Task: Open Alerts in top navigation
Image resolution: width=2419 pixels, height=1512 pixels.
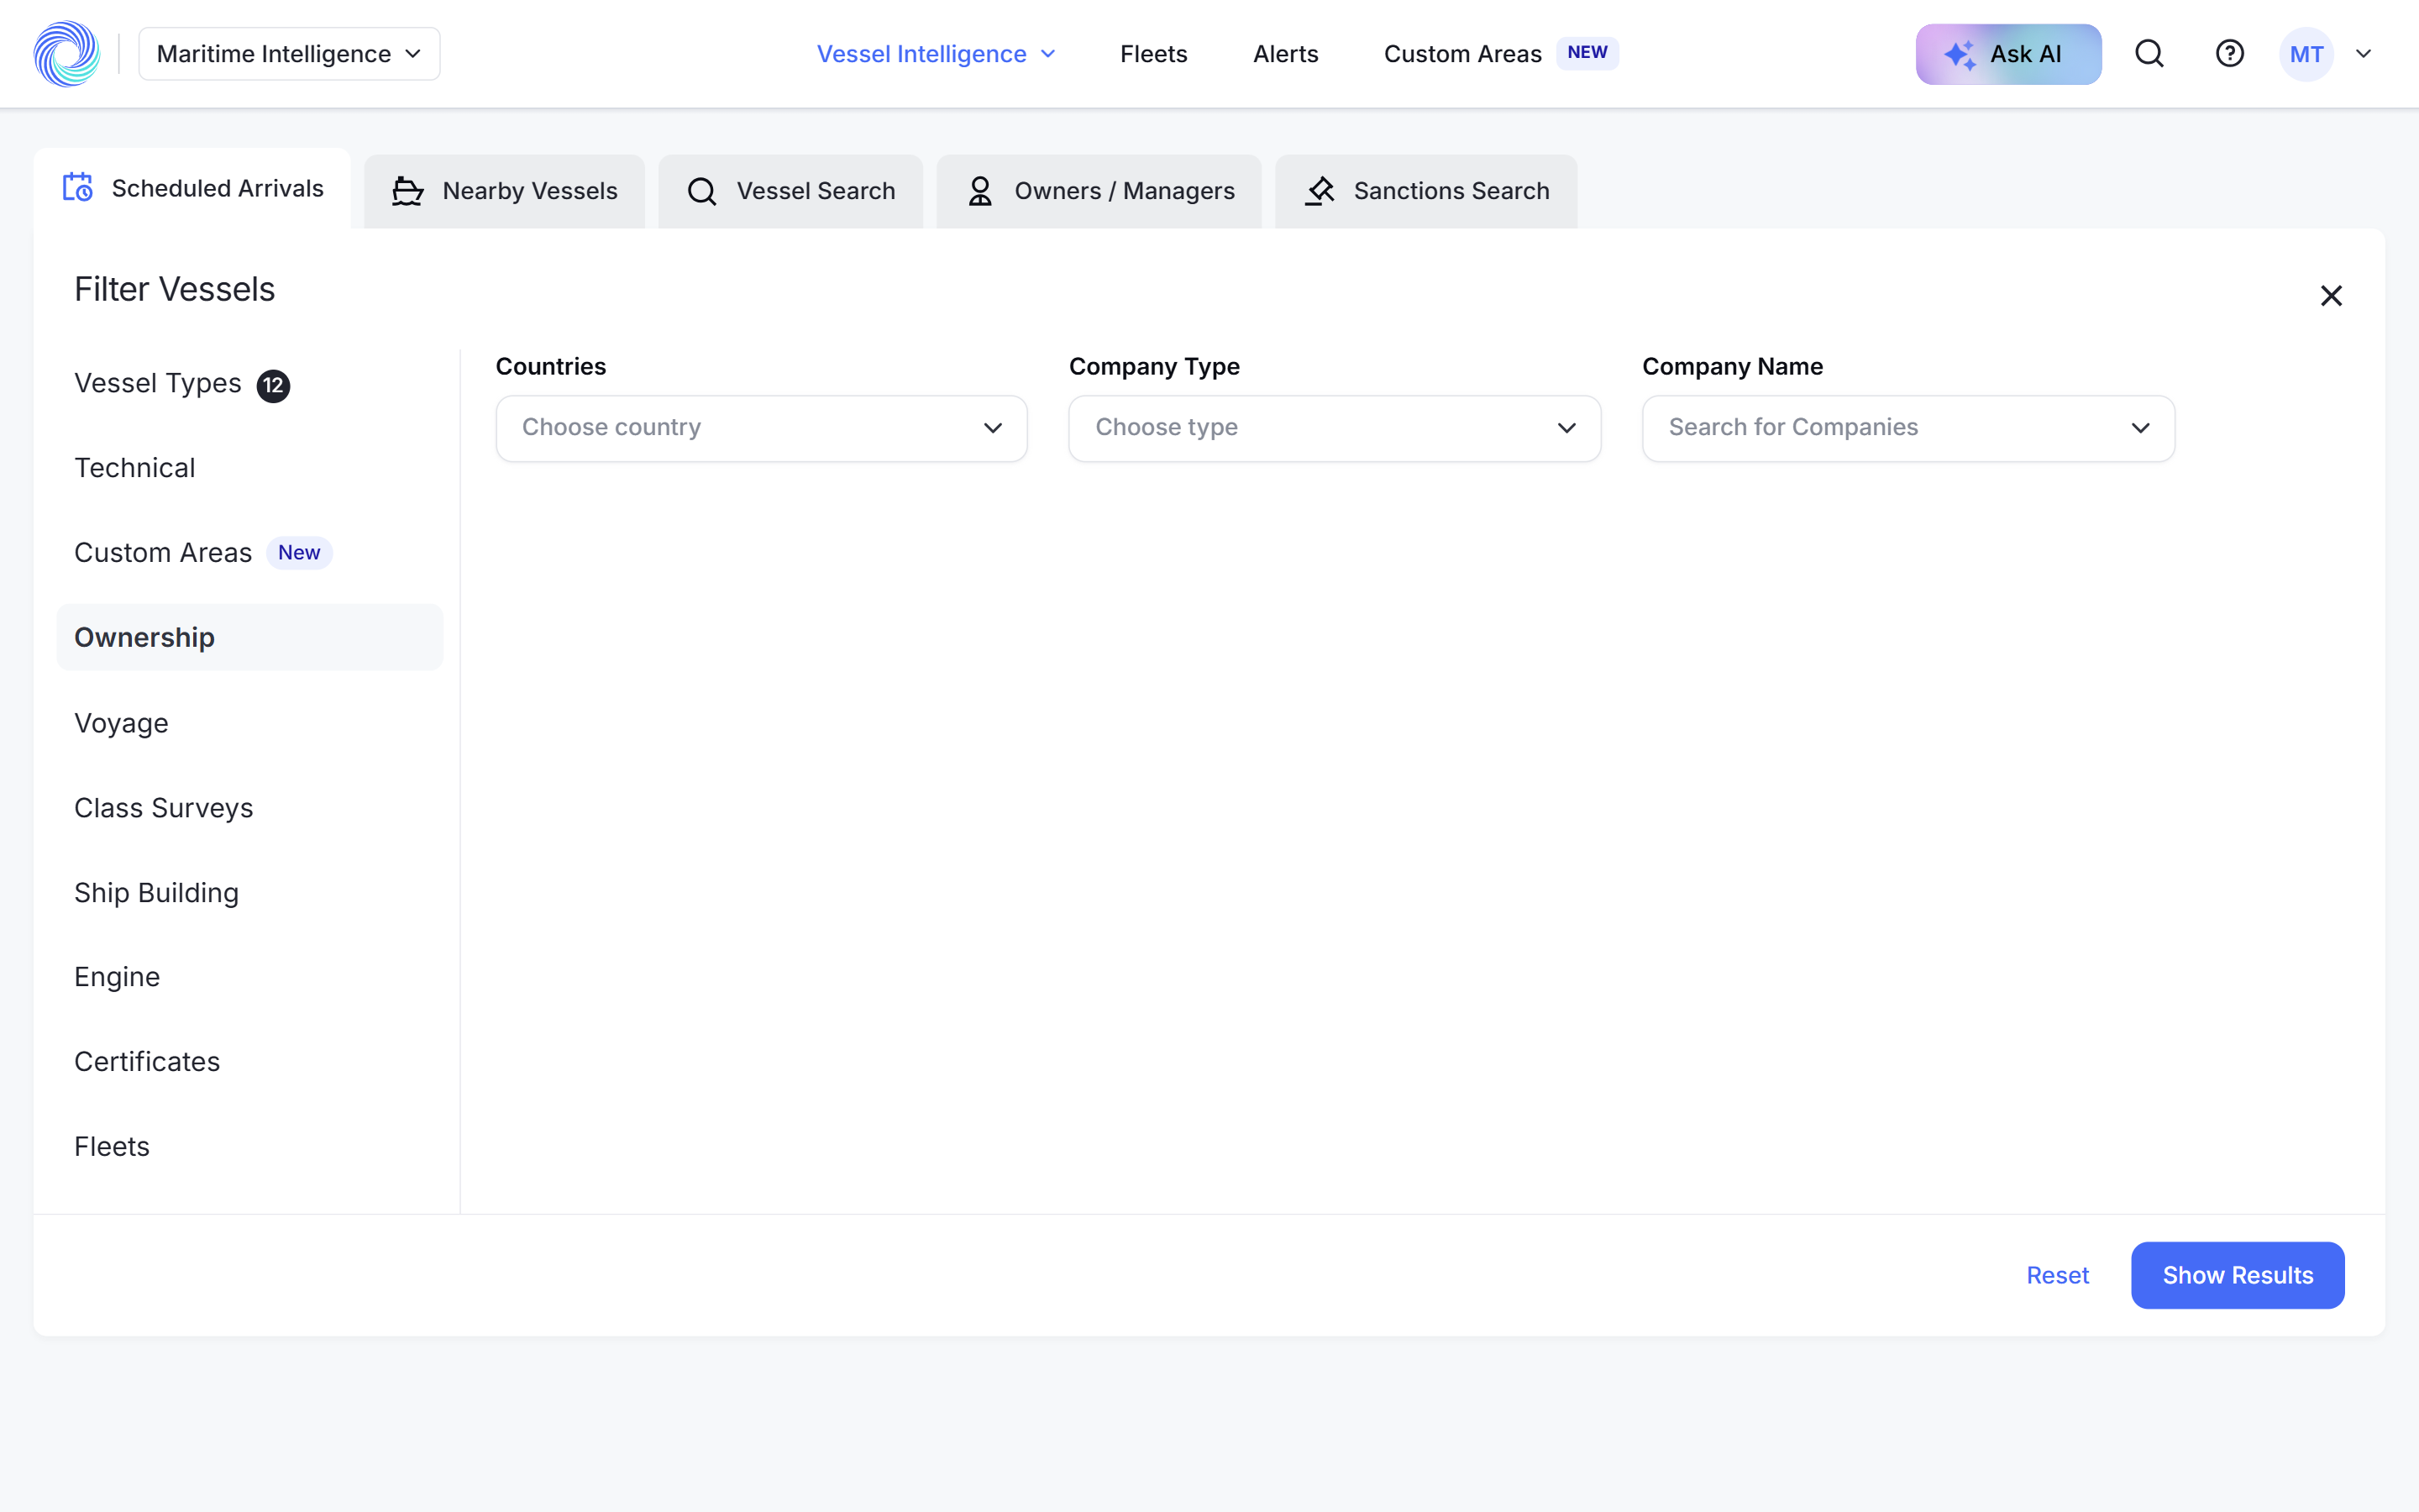Action: [x=1285, y=54]
